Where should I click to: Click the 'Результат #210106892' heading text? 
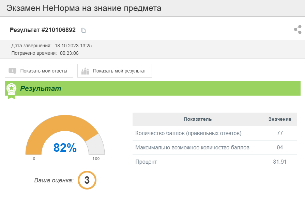click(x=43, y=30)
